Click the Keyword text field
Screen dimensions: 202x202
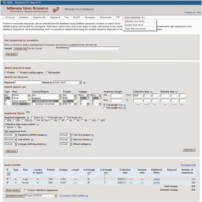point(28,83)
